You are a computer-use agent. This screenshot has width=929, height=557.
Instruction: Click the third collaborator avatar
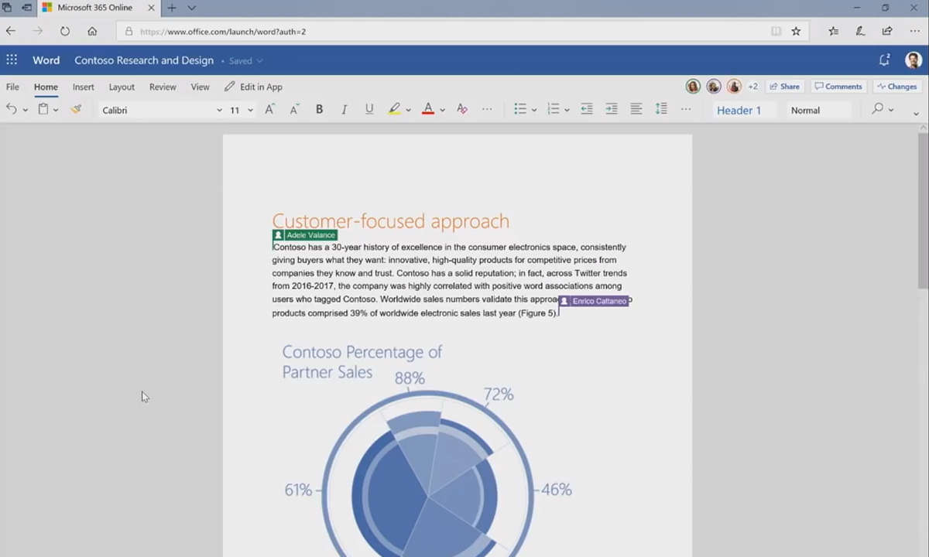[x=734, y=87]
